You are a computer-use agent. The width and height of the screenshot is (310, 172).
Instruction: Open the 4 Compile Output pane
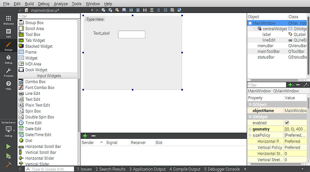pyautogui.click(x=185, y=169)
